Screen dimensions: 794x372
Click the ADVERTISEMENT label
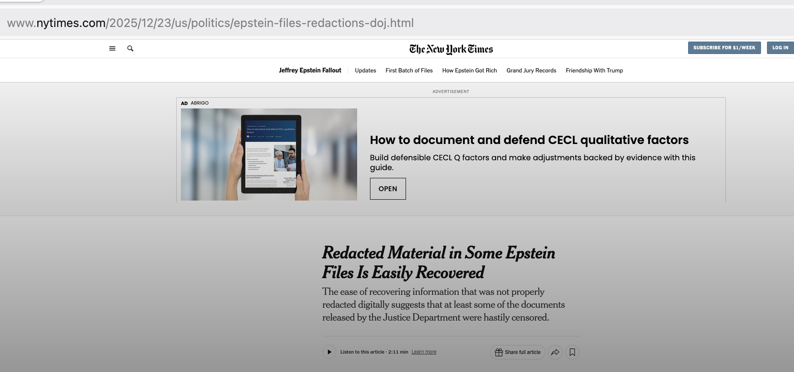pyautogui.click(x=451, y=92)
